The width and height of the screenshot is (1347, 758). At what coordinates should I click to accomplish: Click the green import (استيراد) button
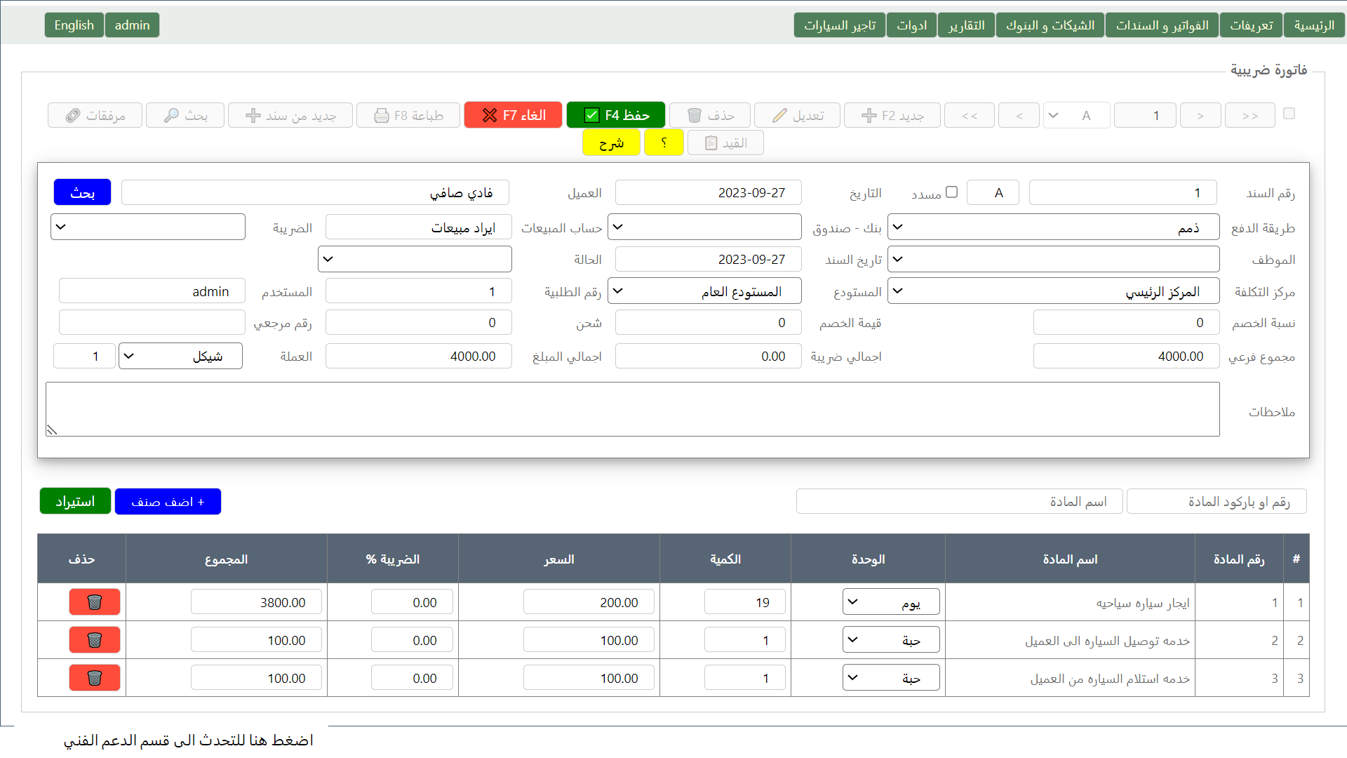pyautogui.click(x=75, y=502)
